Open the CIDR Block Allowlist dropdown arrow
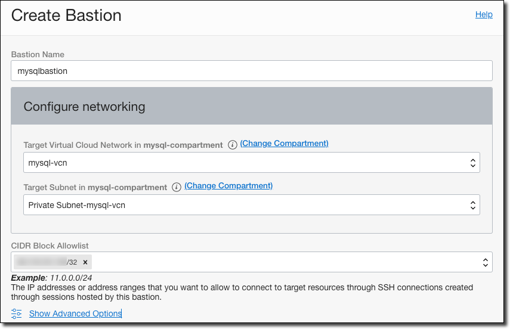The height and width of the screenshot is (329, 510). click(x=486, y=262)
